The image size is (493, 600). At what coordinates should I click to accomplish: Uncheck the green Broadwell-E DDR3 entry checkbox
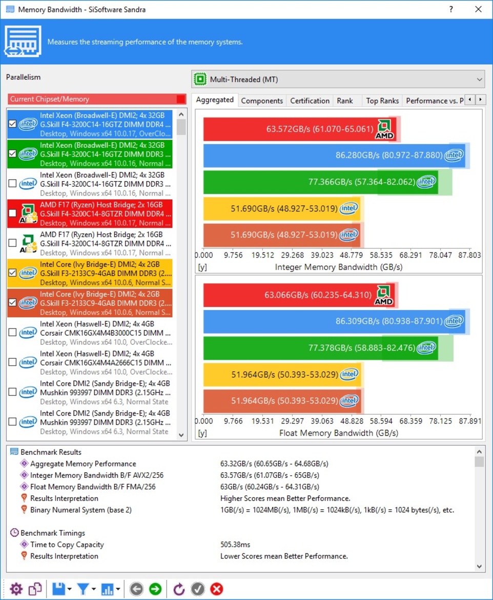click(x=12, y=153)
